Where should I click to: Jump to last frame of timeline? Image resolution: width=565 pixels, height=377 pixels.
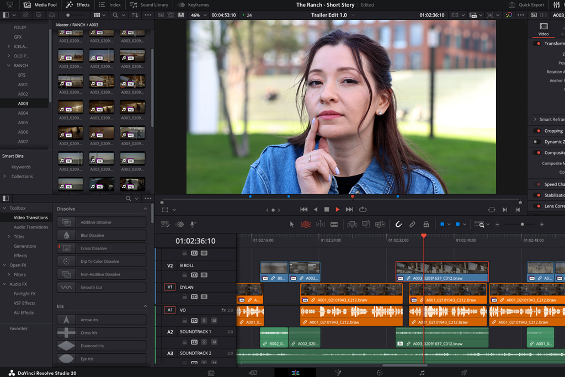coord(349,209)
